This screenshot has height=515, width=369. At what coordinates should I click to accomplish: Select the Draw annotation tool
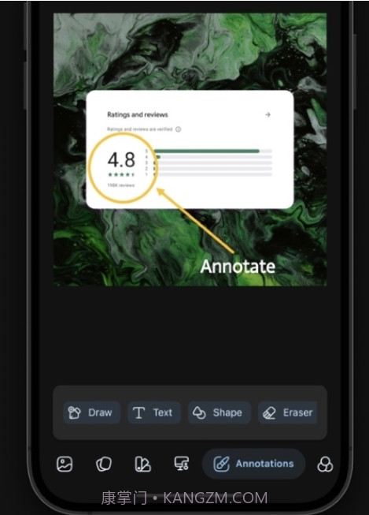point(92,412)
